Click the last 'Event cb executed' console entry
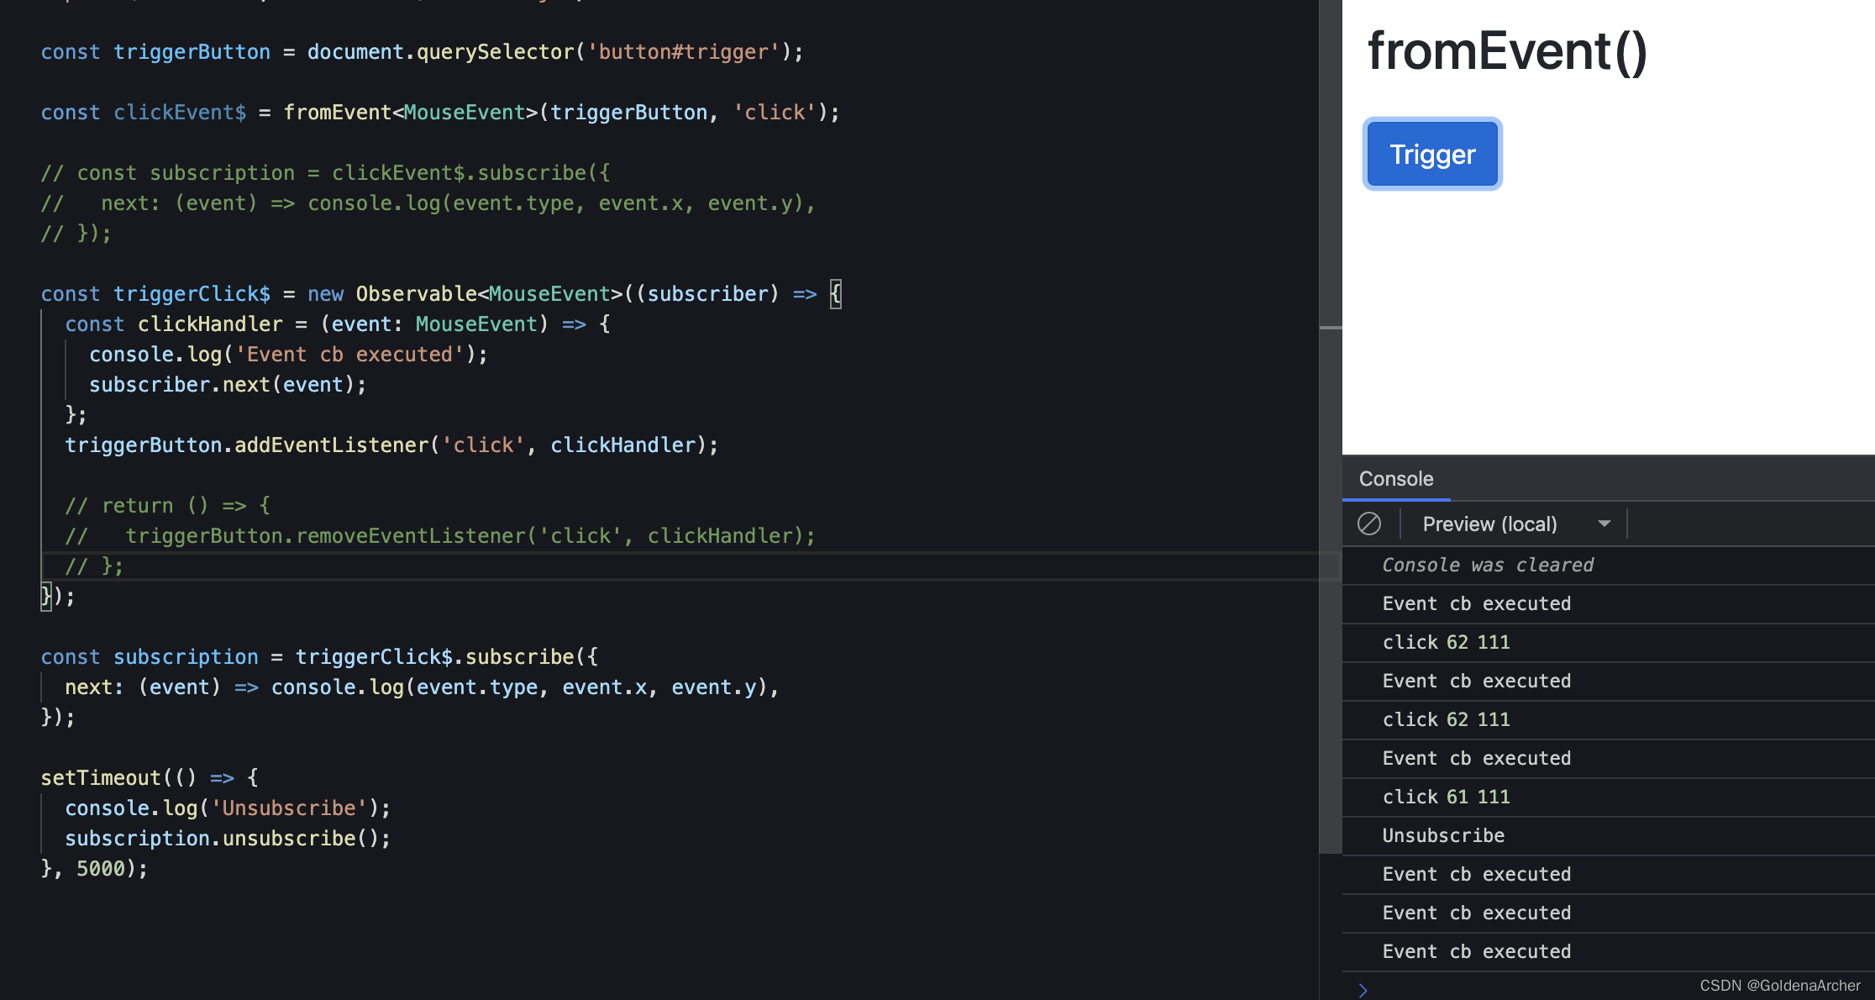Screen dimensions: 1875x1000 pos(1476,952)
